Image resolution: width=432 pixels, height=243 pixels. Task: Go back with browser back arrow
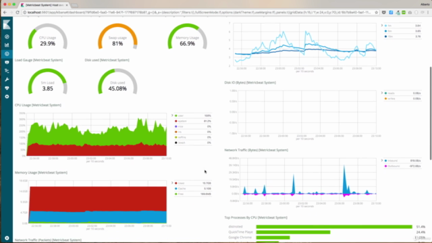(5, 12)
